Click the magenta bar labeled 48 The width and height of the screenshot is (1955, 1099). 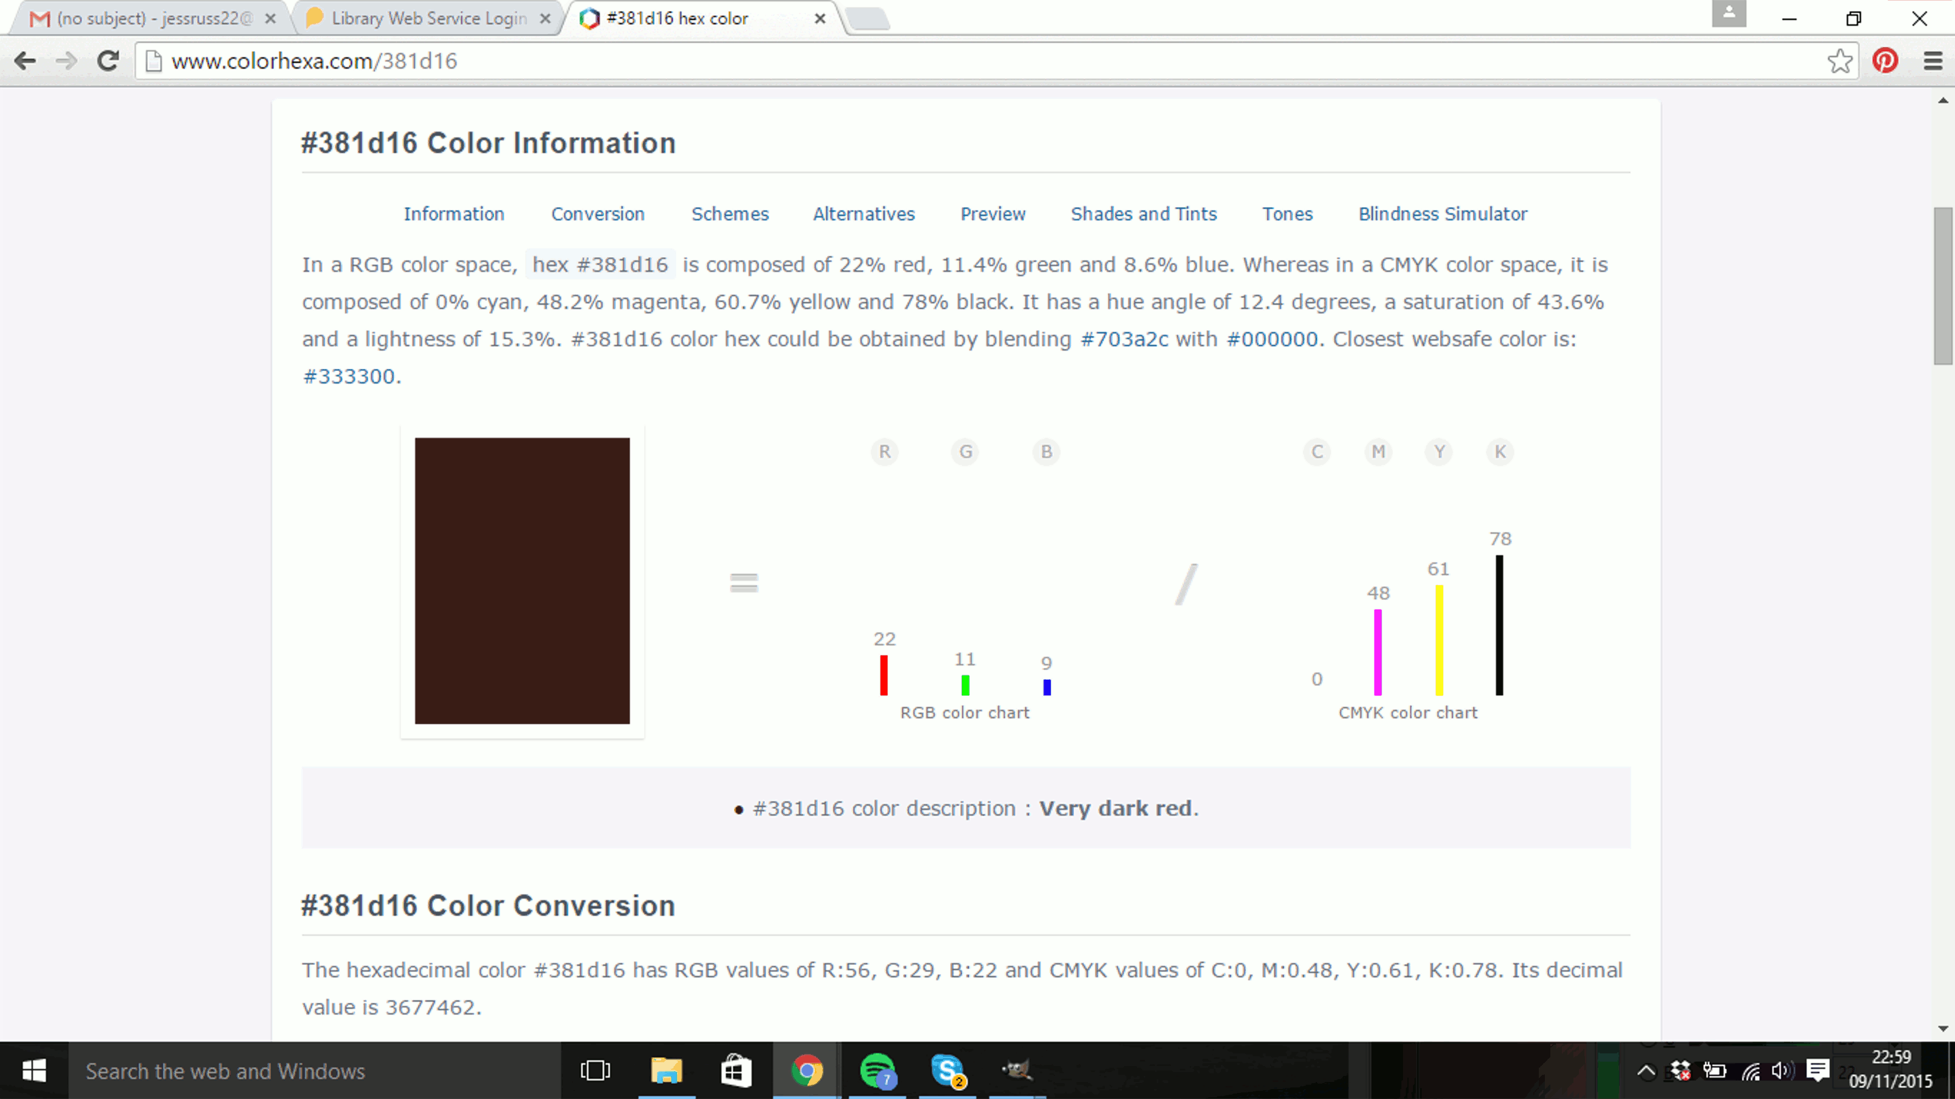pyautogui.click(x=1378, y=652)
